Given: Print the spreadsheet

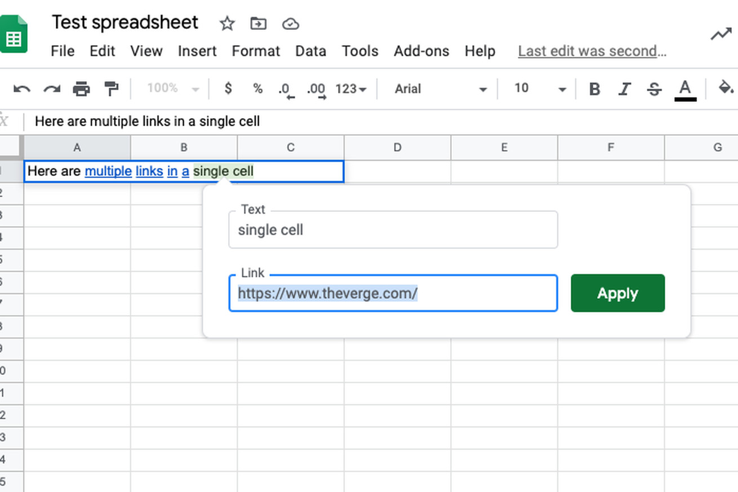Looking at the screenshot, I should 82,89.
